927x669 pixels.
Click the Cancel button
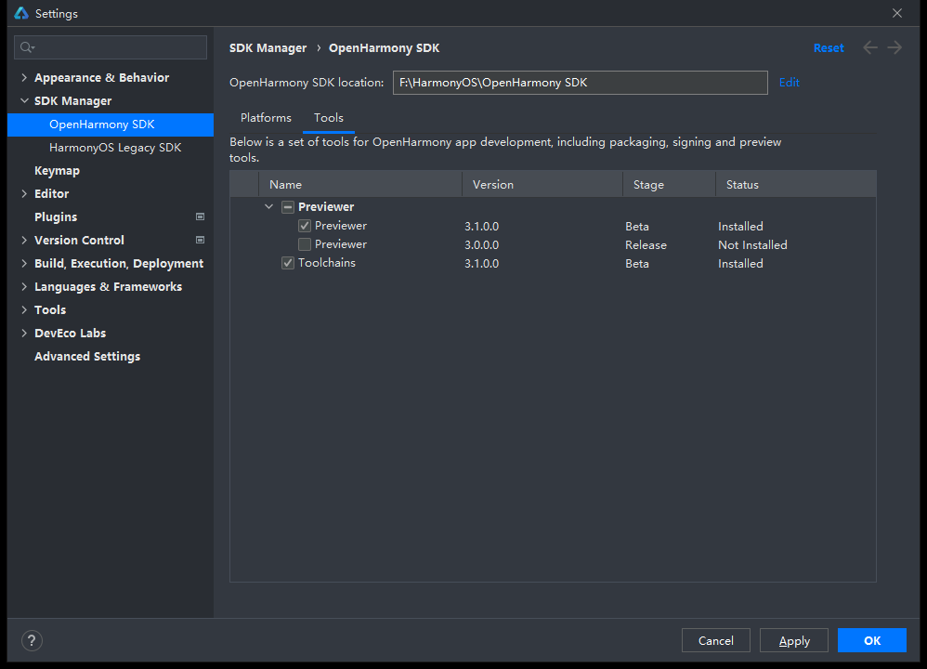715,640
